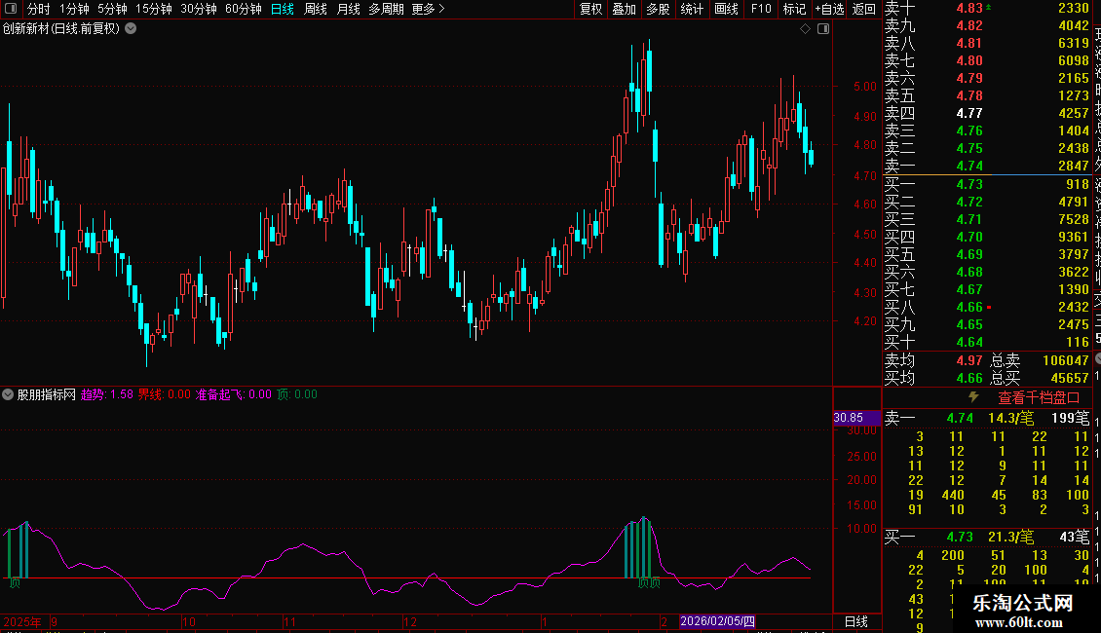
Task: Click the red box icon at top-left corner
Action: click(9, 9)
